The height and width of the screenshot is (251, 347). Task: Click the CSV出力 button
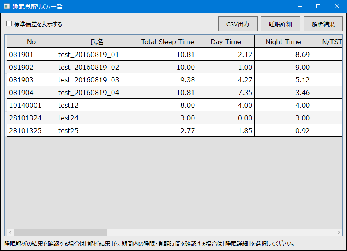coord(237,24)
